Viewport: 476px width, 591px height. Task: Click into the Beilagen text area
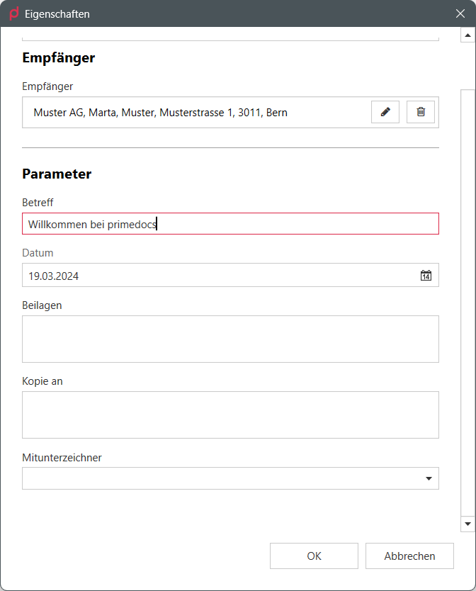[230, 339]
